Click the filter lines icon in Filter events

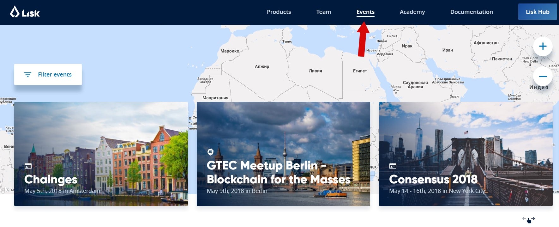tap(28, 75)
